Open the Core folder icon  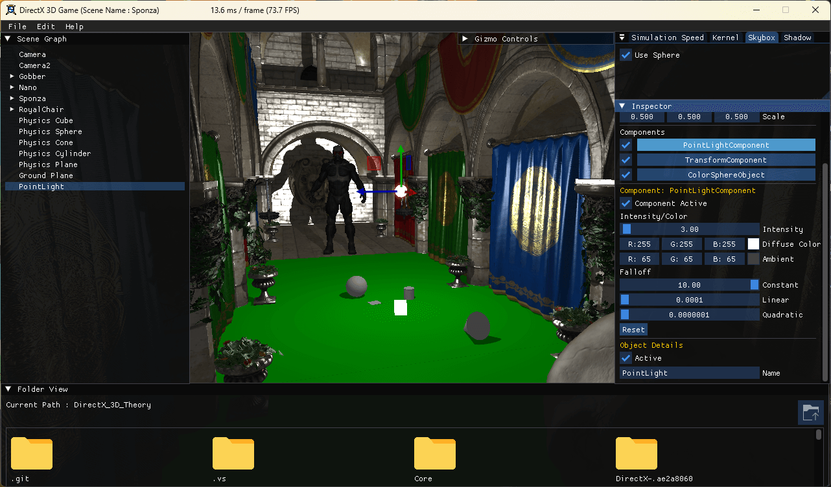pos(435,453)
